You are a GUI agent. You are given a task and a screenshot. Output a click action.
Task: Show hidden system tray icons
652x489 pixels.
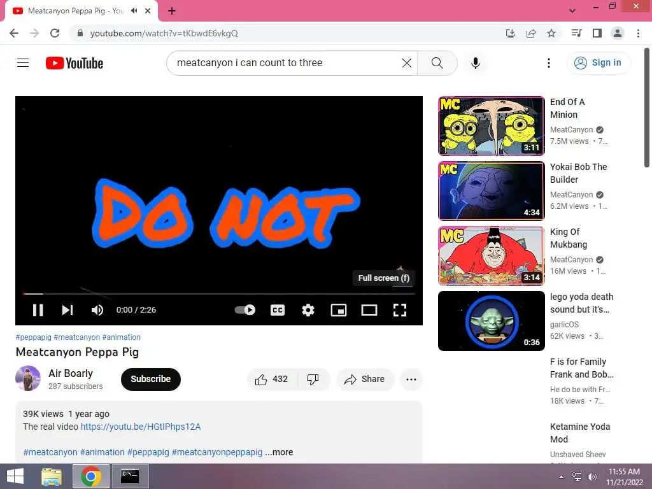click(x=562, y=476)
